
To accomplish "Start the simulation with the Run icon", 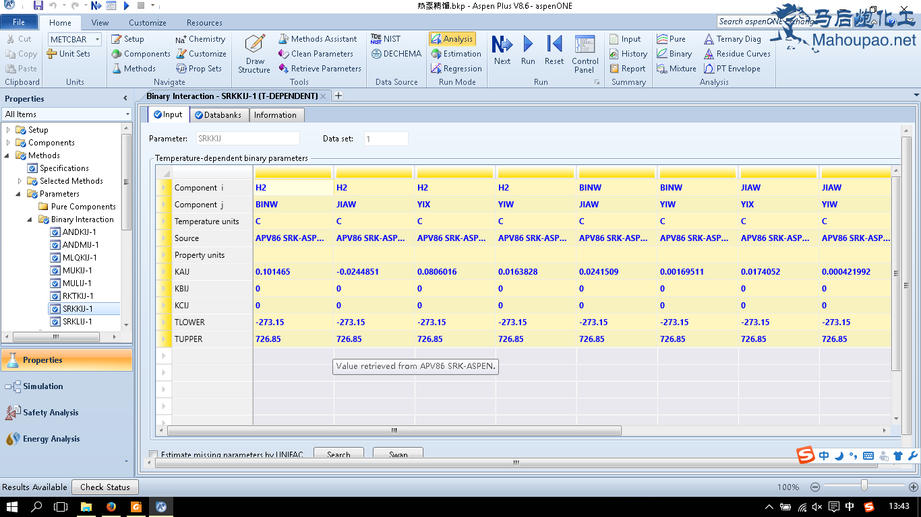I will tap(528, 51).
